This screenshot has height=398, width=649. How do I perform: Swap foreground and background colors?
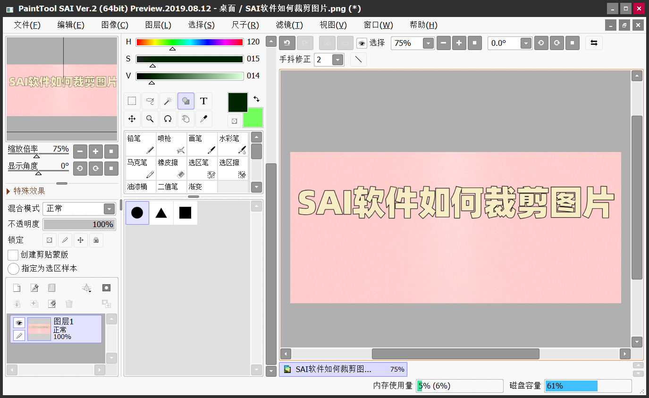coord(256,99)
